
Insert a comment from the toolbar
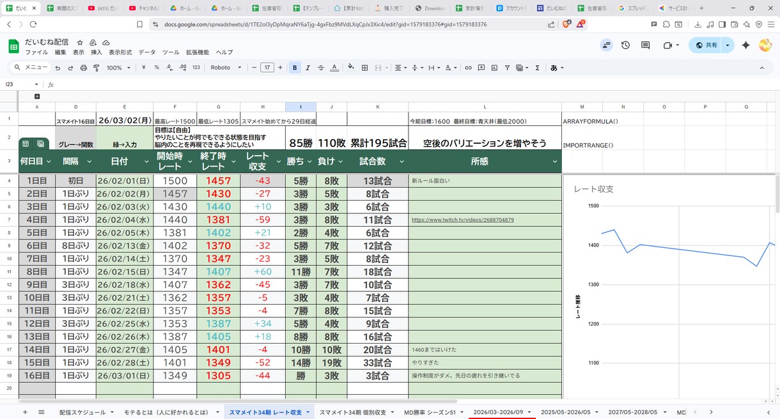point(481,68)
